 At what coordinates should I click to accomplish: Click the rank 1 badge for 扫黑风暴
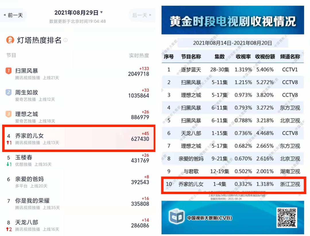point(9,71)
